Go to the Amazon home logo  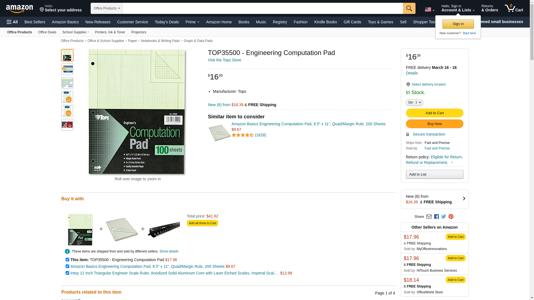tap(19, 9)
